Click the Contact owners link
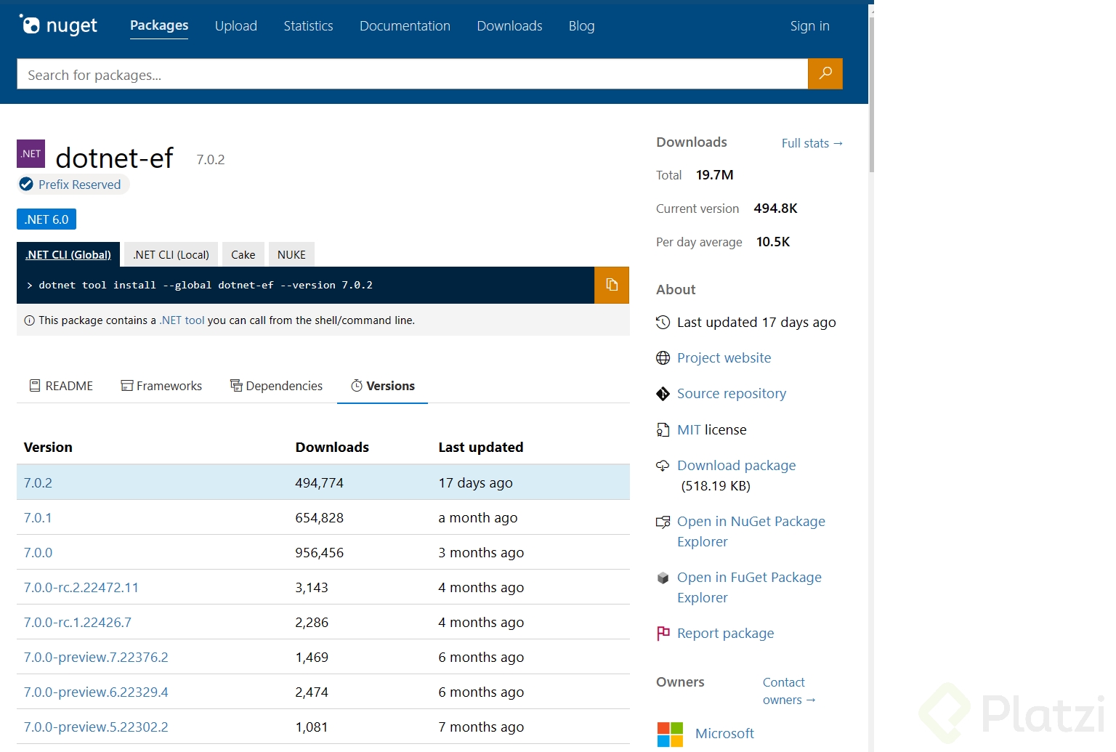The width and height of the screenshot is (1116, 752). coord(789,691)
